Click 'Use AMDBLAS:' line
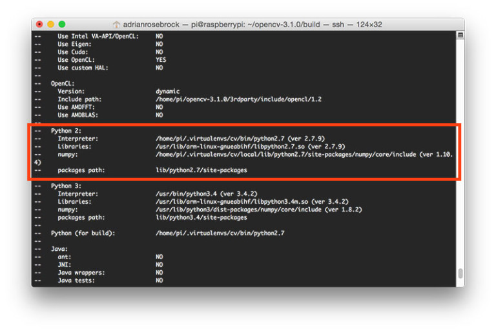 [77, 115]
